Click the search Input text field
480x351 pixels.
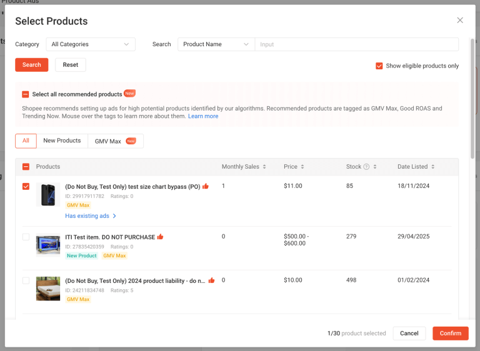(x=356, y=44)
